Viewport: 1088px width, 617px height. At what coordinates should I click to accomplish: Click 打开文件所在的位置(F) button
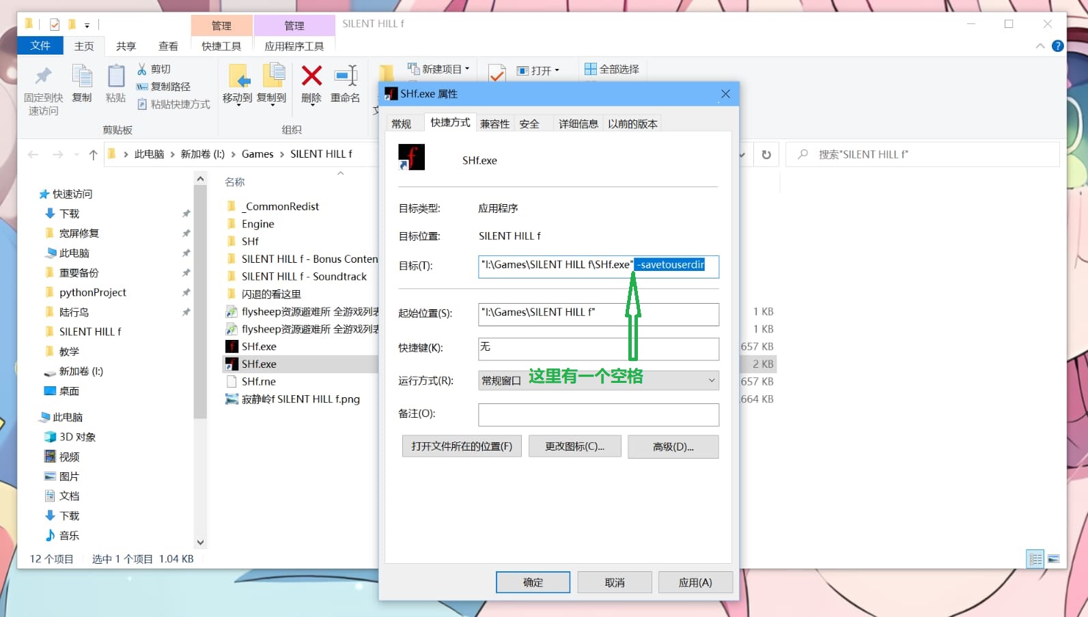pos(462,446)
